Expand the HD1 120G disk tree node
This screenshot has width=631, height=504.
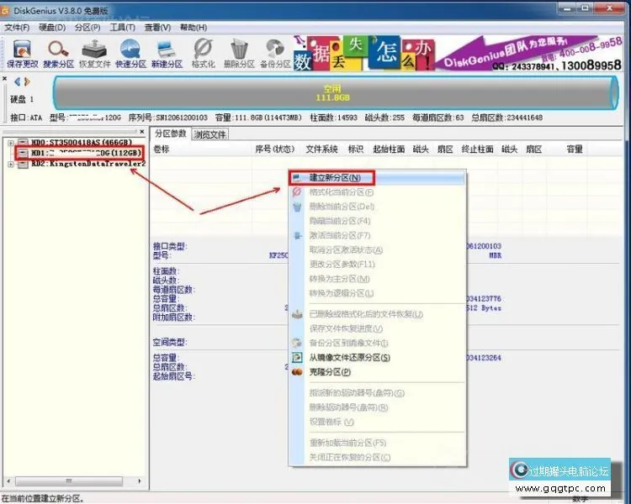point(11,154)
